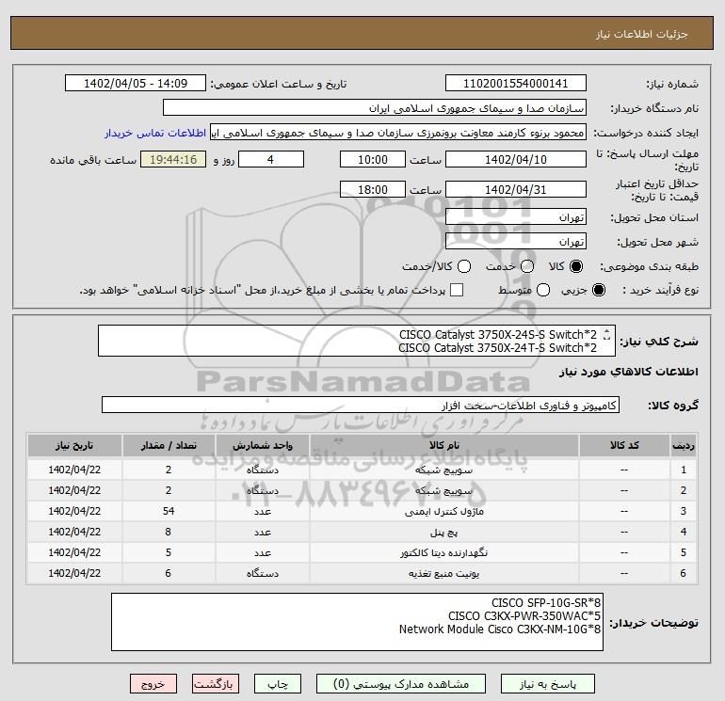
Task: Click the واحد شمارش column header
Action: [x=262, y=445]
